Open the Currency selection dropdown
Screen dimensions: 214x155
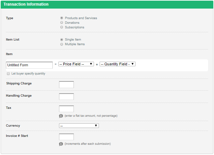coord(79,126)
